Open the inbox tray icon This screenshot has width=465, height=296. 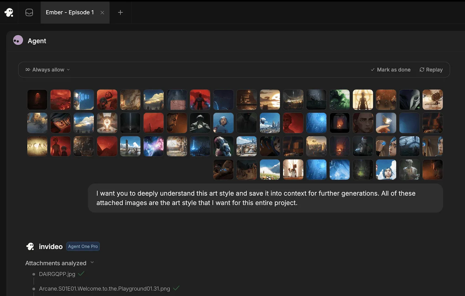29,12
